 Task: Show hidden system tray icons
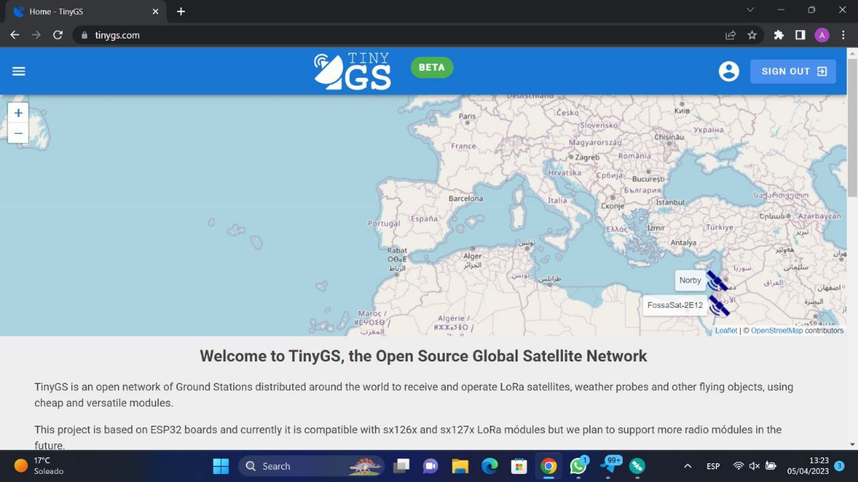687,466
